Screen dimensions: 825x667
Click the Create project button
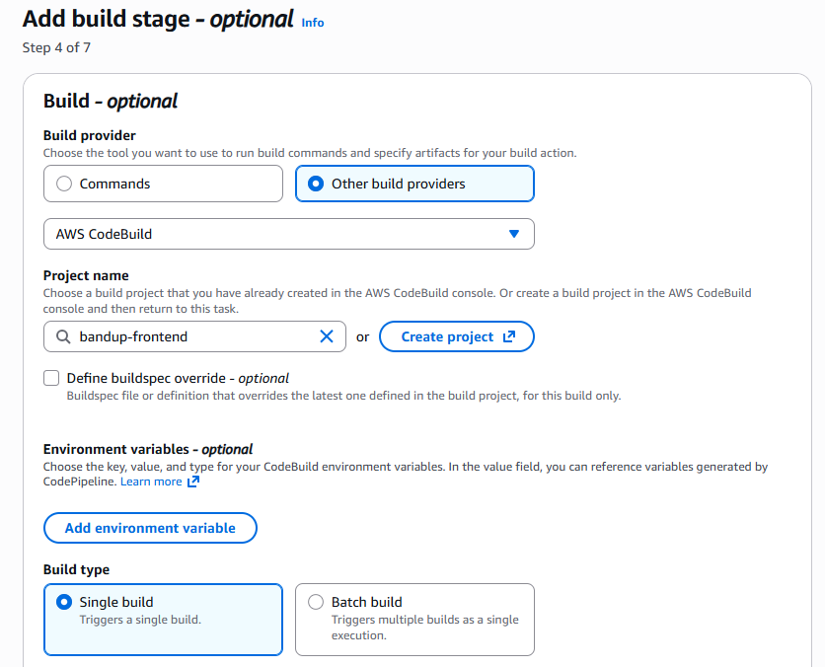pyautogui.click(x=456, y=336)
